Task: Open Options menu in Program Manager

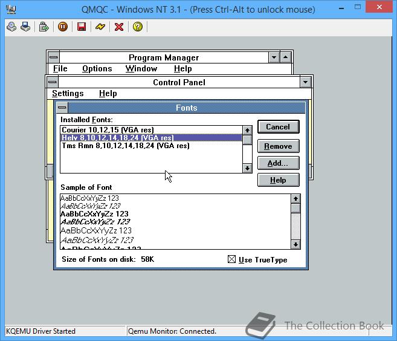Action: click(x=97, y=69)
